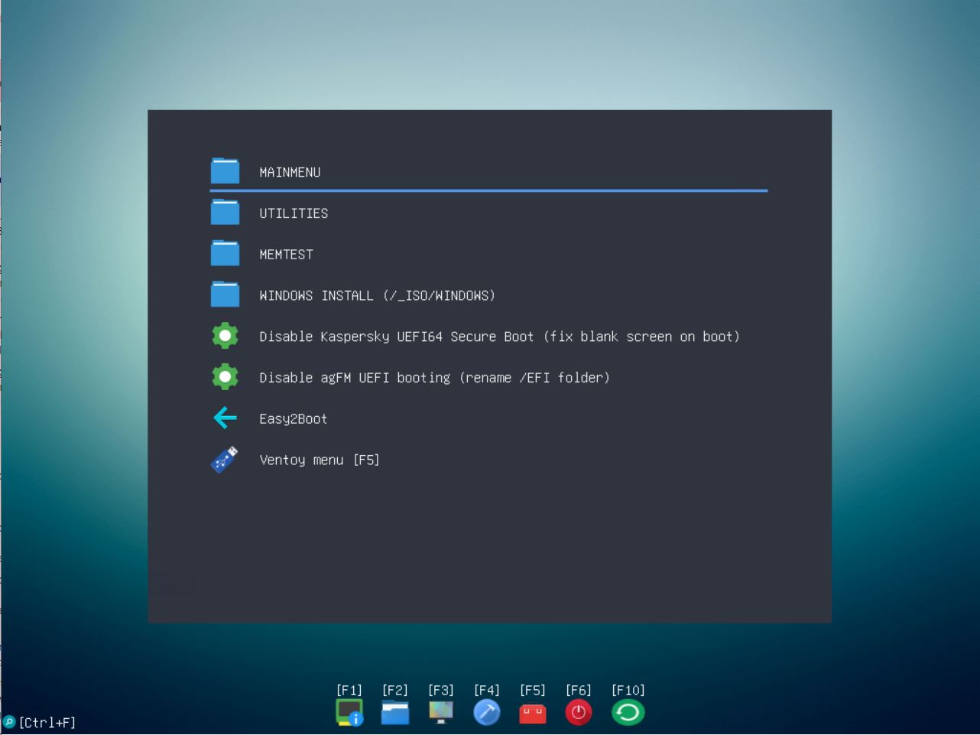Select Disable Kaspersky UEFI64 Secure Boot entry
The image size is (980, 735).
pos(499,337)
